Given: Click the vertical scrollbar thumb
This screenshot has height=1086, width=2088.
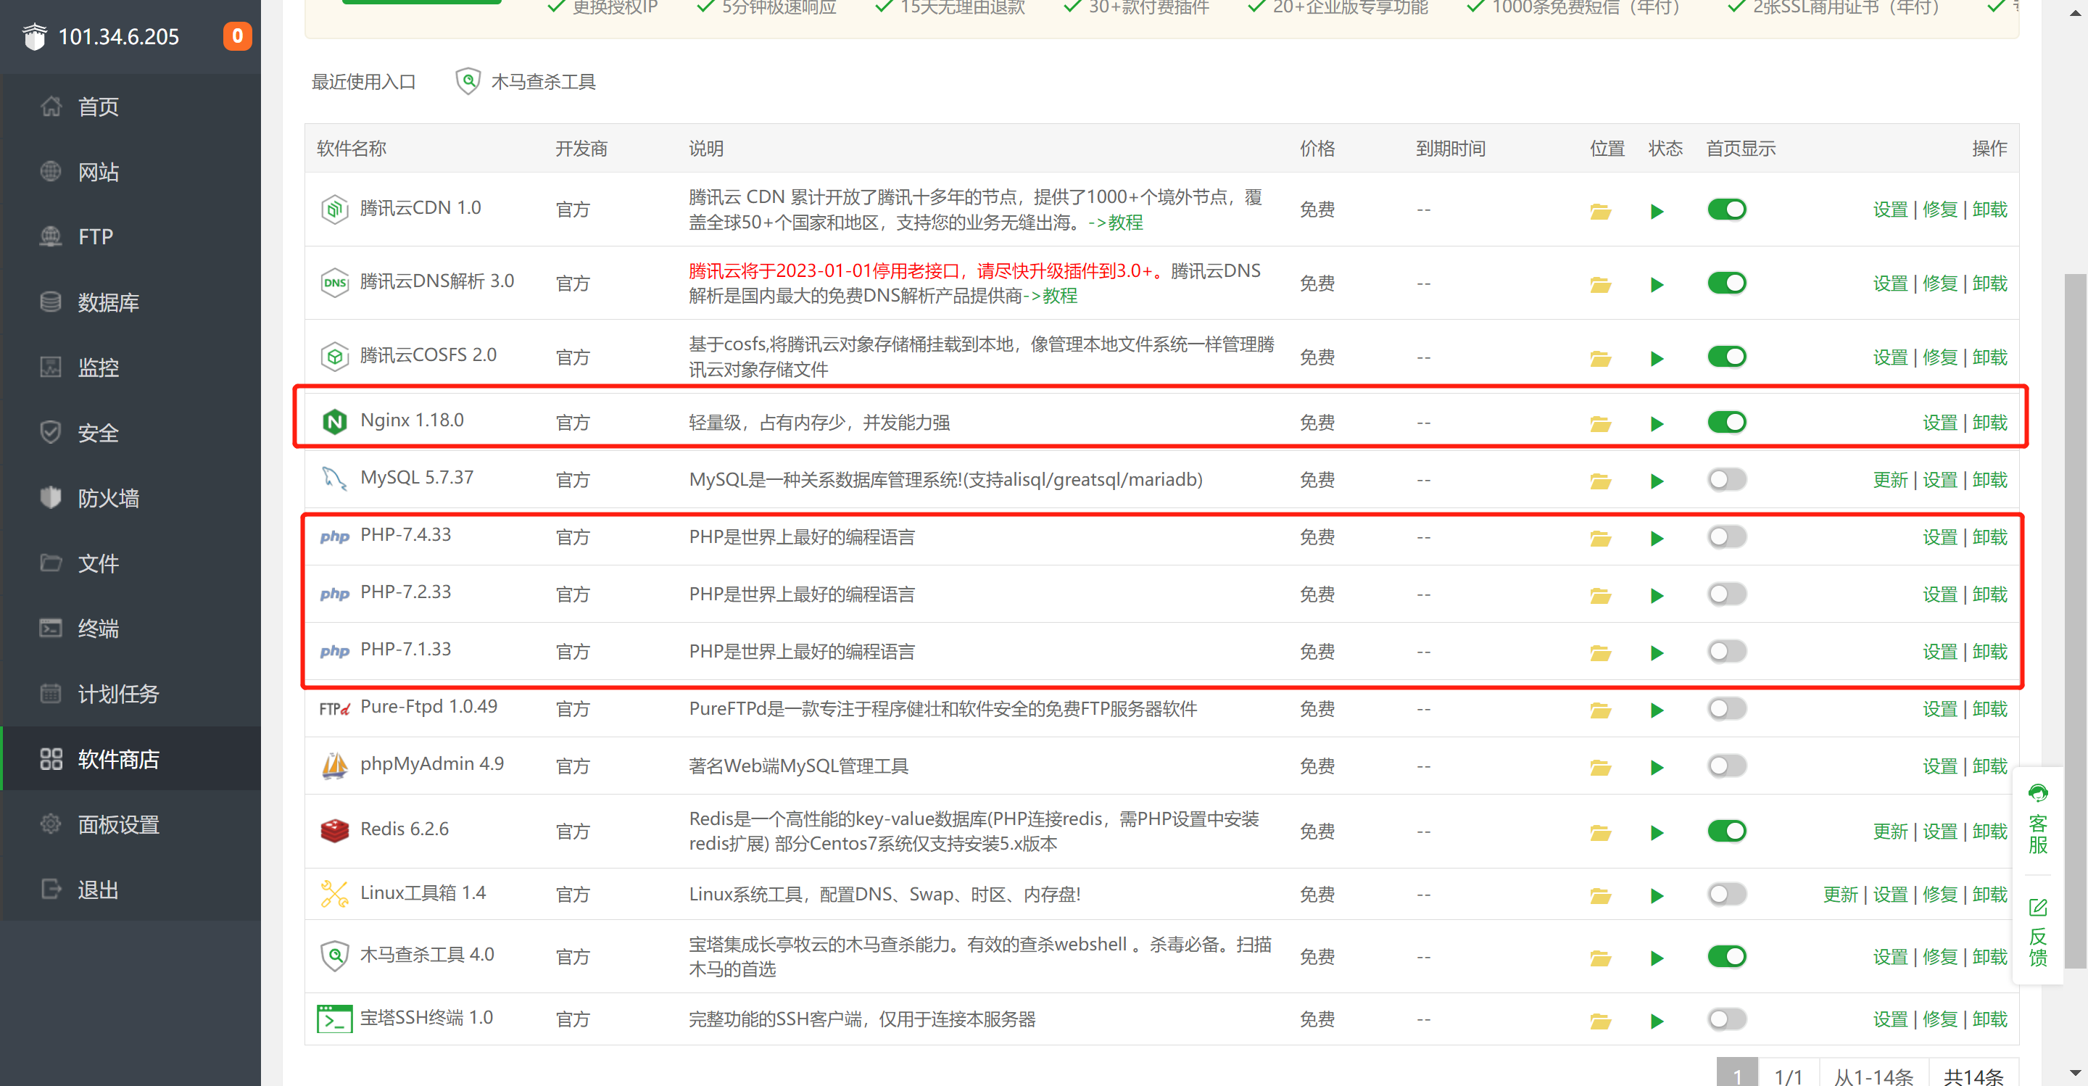Looking at the screenshot, I should click(2075, 620).
